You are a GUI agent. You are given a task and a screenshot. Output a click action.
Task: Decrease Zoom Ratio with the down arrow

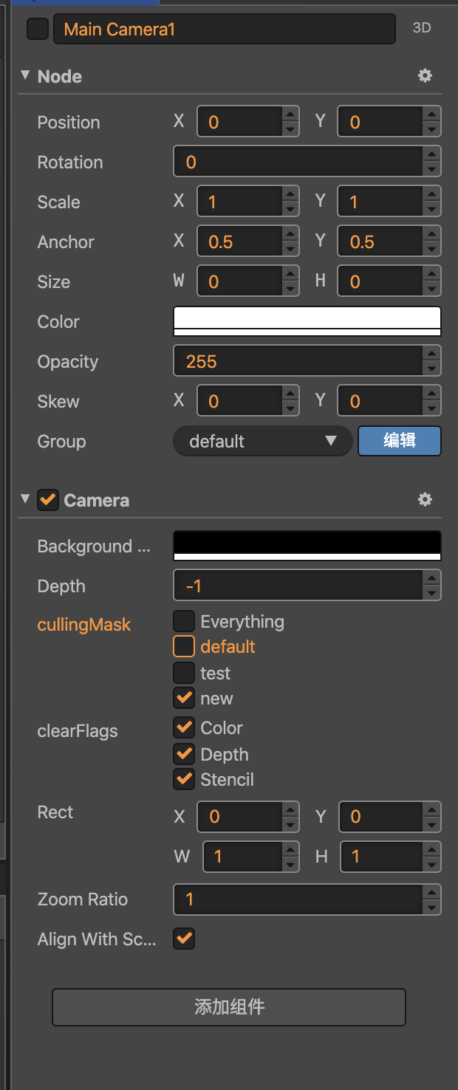[x=432, y=907]
